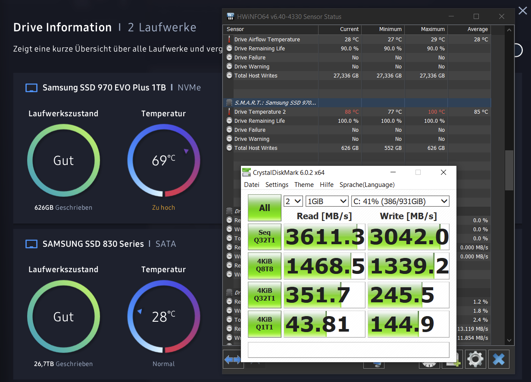Click the empty comment field in CrystalDiskMark
Viewport: 531px width, 382px height.
349,350
